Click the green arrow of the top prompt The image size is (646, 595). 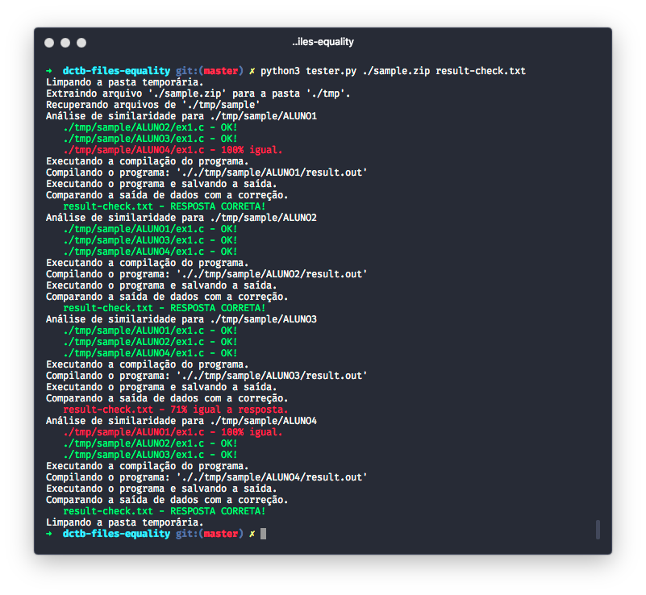click(49, 71)
